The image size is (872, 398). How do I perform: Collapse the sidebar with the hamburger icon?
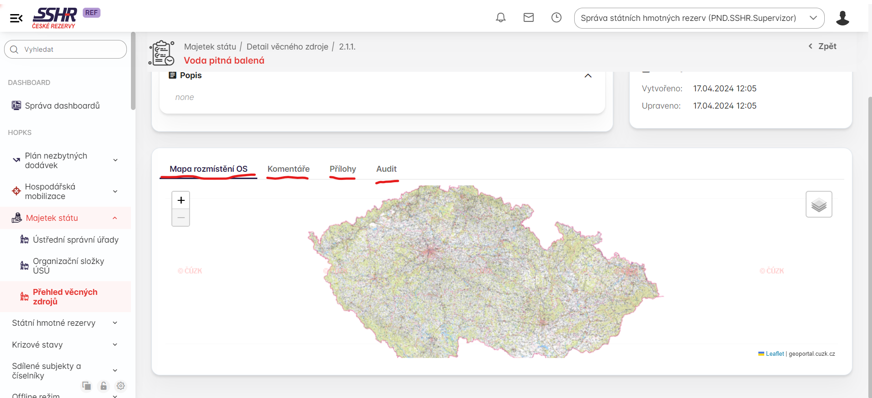(x=16, y=18)
